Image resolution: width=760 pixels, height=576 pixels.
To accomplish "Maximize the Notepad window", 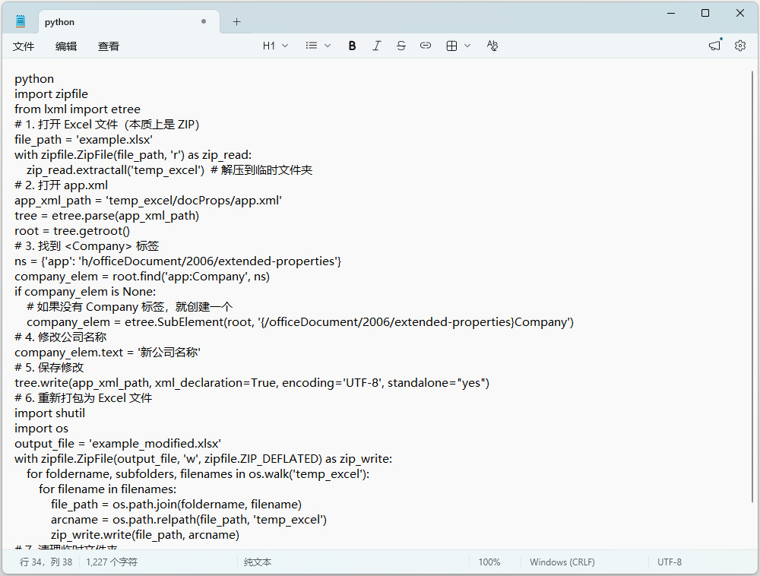I will click(705, 13).
